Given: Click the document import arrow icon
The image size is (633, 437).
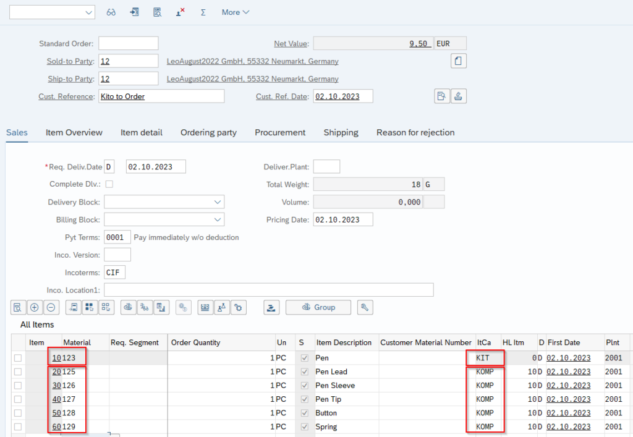Looking at the screenshot, I should point(134,12).
